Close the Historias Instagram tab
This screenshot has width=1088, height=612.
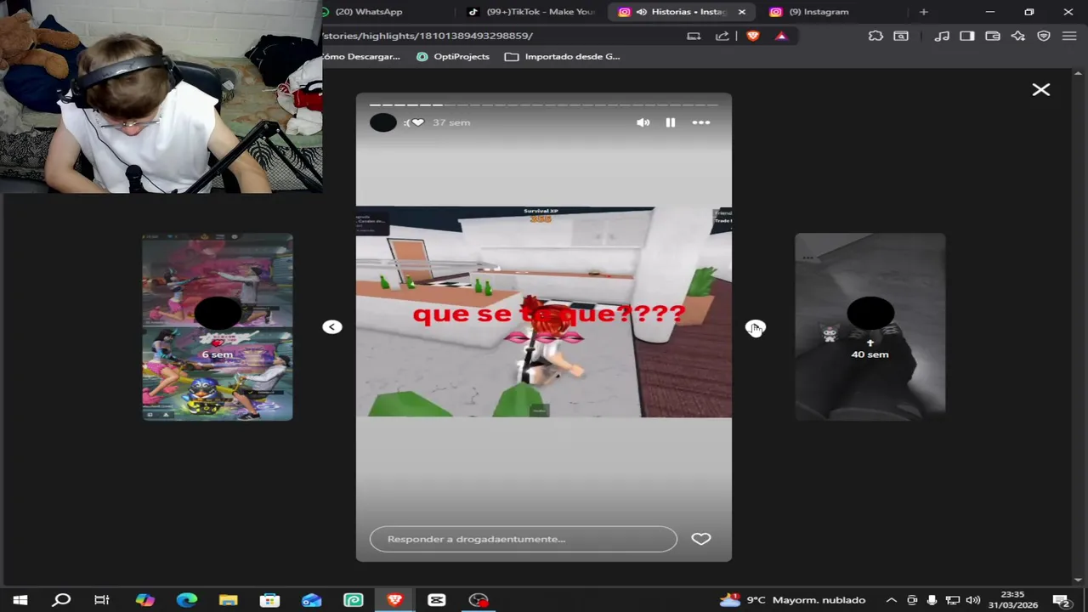click(x=741, y=12)
